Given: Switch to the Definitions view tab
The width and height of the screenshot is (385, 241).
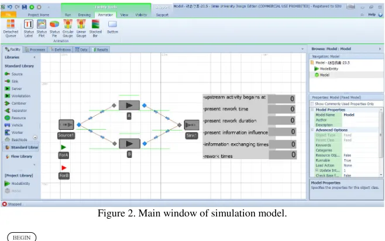Looking at the screenshot, I should 61,50.
